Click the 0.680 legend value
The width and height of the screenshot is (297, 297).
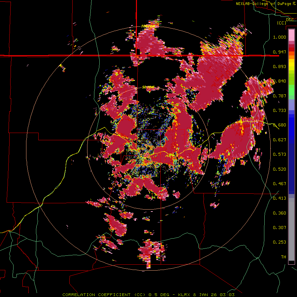click(280, 125)
